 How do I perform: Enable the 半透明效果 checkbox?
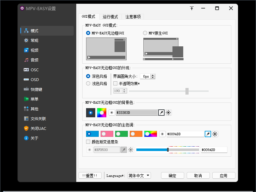[x=116, y=84]
